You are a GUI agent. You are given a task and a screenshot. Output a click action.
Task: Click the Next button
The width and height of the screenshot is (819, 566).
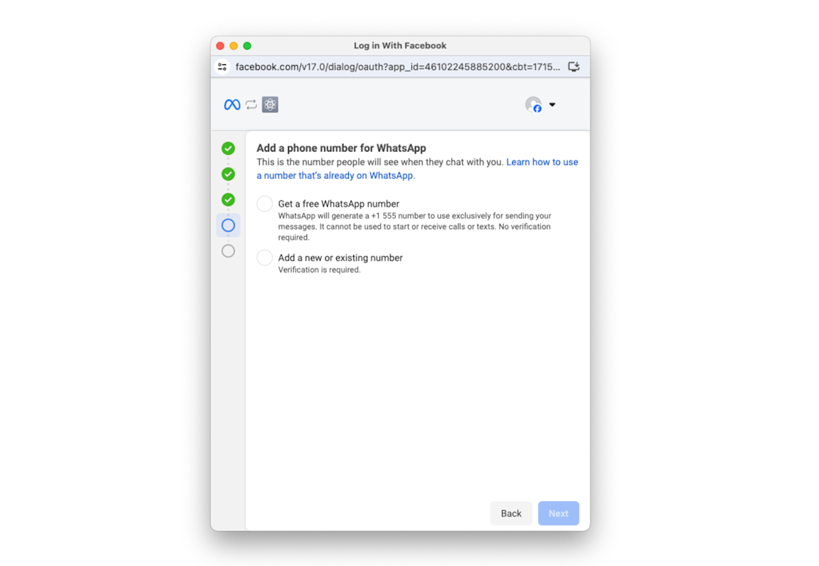(x=559, y=513)
